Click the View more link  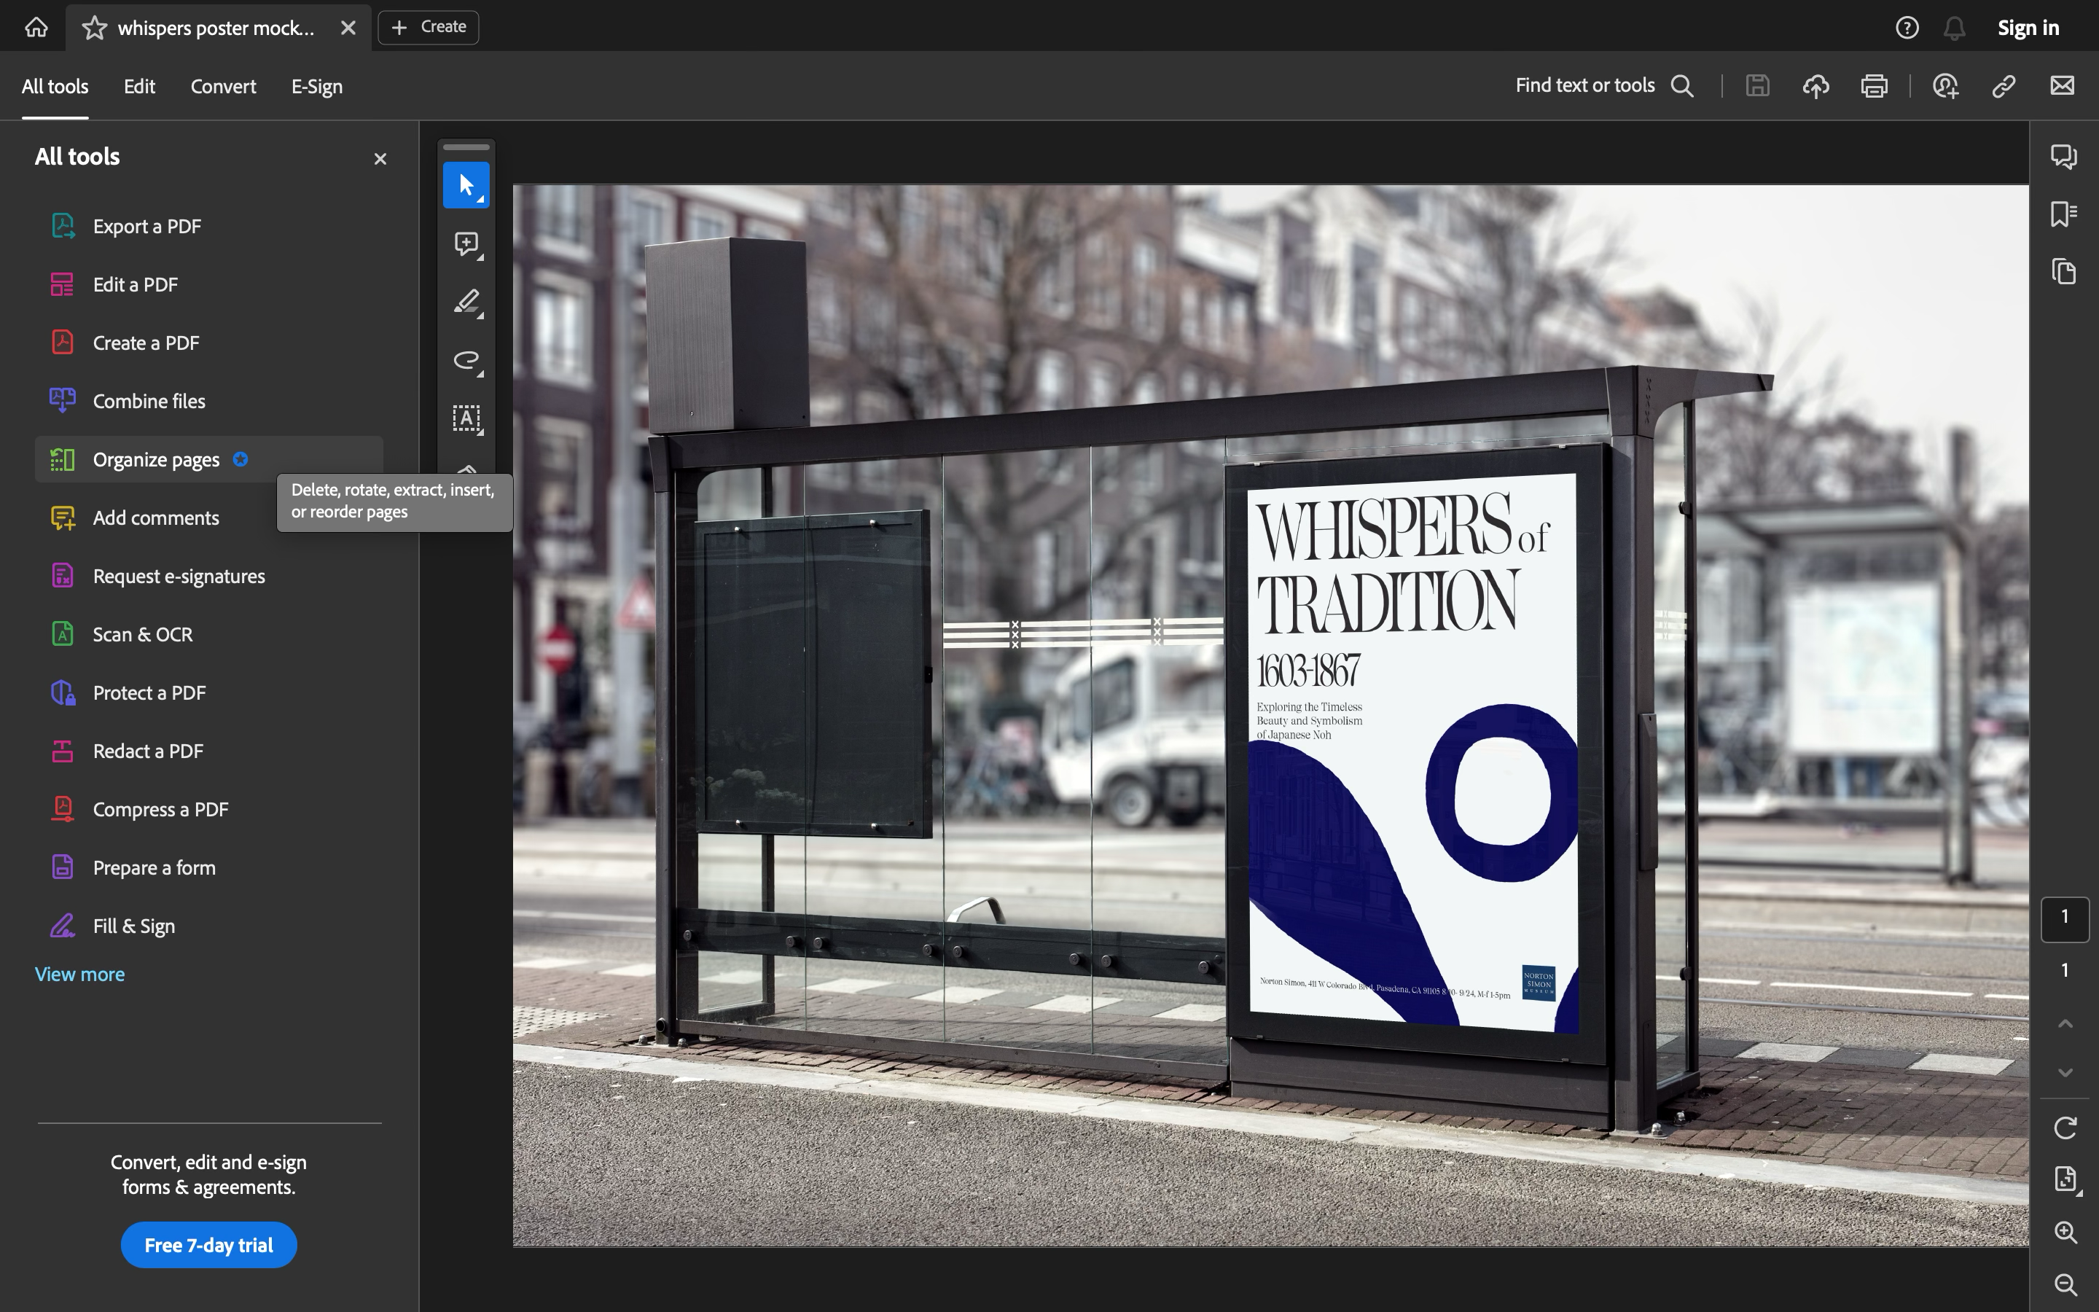pos(79,974)
